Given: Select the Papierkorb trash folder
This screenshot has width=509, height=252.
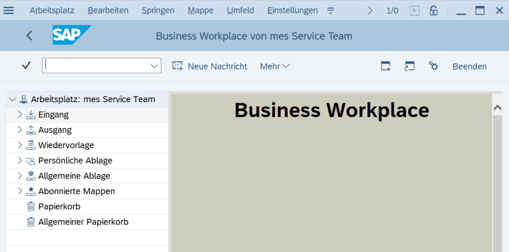Looking at the screenshot, I should pos(59,207).
